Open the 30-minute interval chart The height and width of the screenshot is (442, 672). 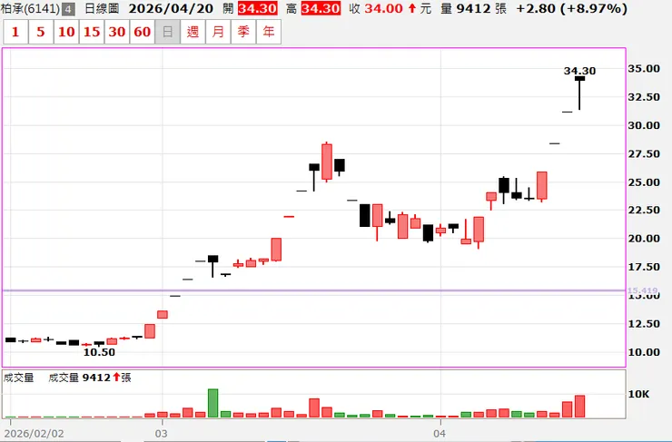pos(116,32)
